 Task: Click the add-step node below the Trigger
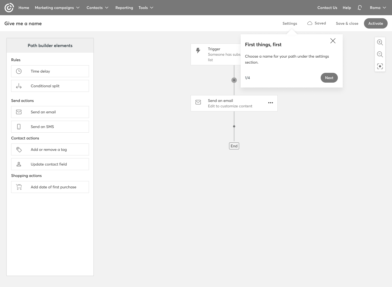pyautogui.click(x=234, y=80)
